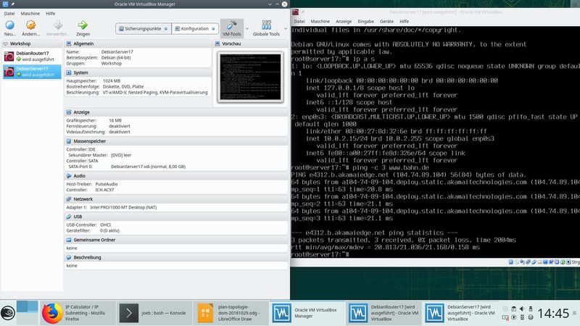Screen dimensions: 580x326
Task: Click the Beschreibung section header
Action: click(x=176, y=257)
